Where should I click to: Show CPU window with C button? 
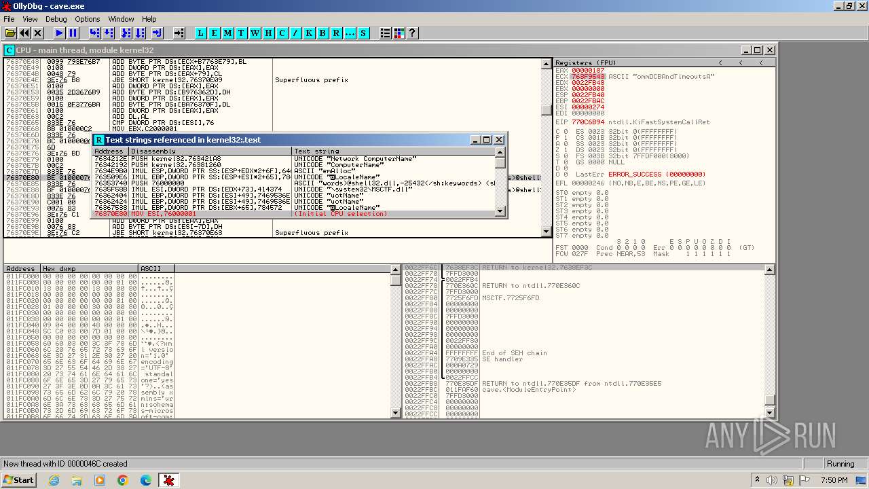coord(282,33)
